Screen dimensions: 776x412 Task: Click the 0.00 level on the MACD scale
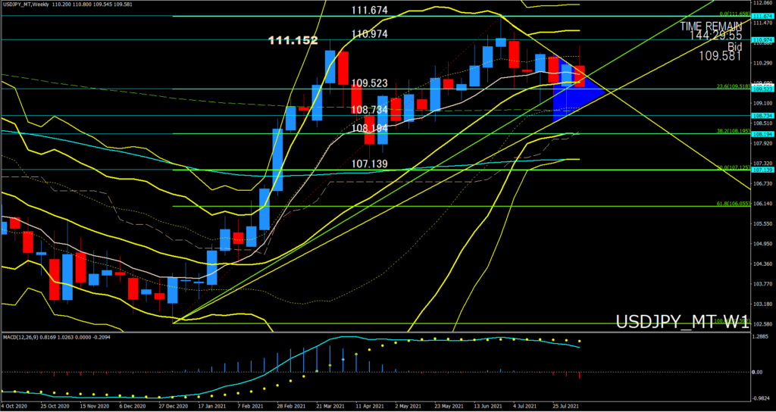pos(757,371)
